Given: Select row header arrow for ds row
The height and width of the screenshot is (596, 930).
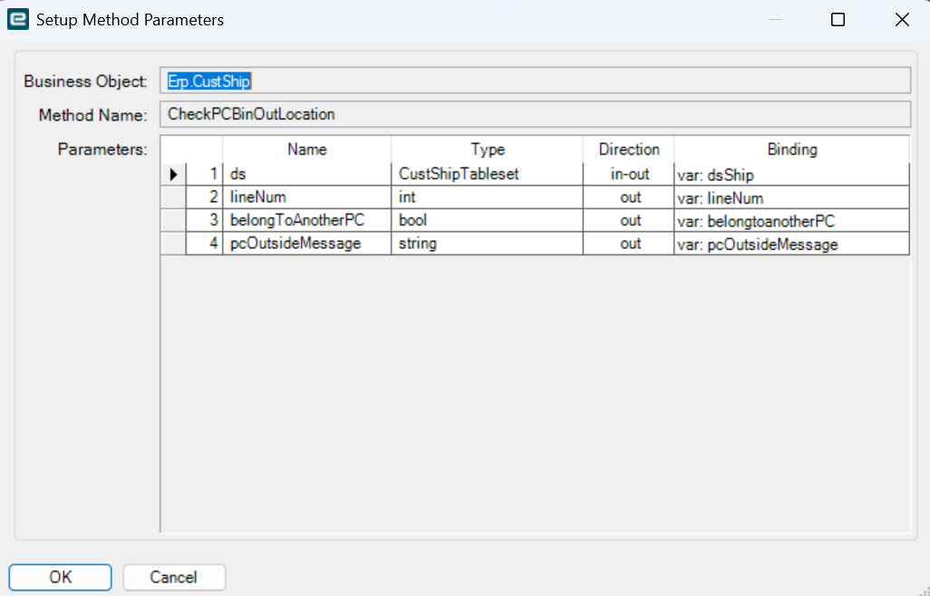Looking at the screenshot, I should pyautogui.click(x=173, y=174).
